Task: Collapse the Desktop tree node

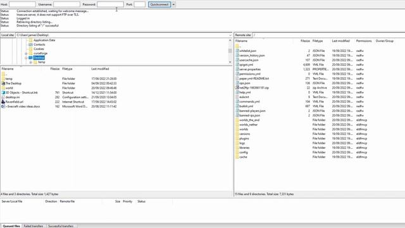Action: click(26, 58)
